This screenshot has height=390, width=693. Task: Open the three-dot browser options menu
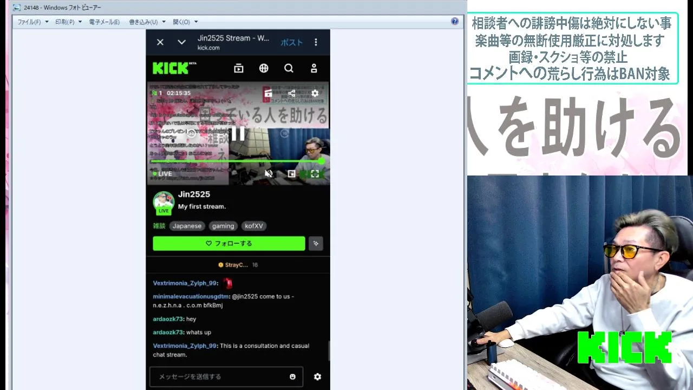(316, 42)
